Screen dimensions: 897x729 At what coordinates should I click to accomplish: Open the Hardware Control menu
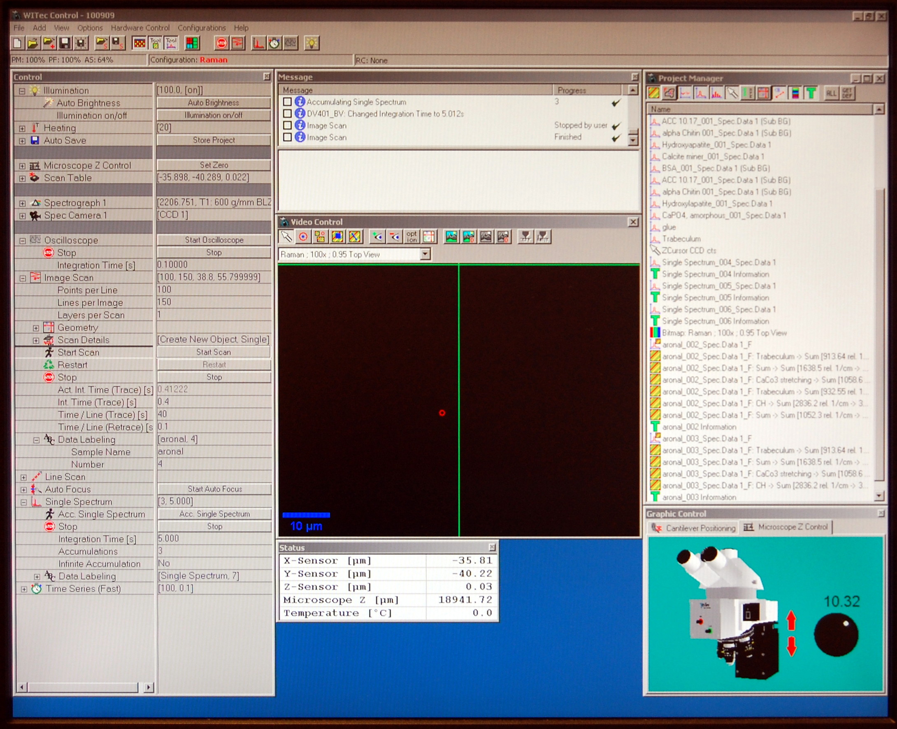pos(140,28)
